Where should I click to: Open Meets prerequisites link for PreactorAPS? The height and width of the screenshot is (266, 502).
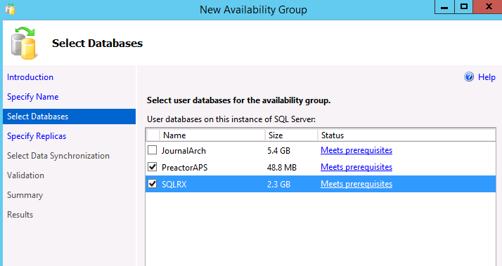(x=356, y=167)
